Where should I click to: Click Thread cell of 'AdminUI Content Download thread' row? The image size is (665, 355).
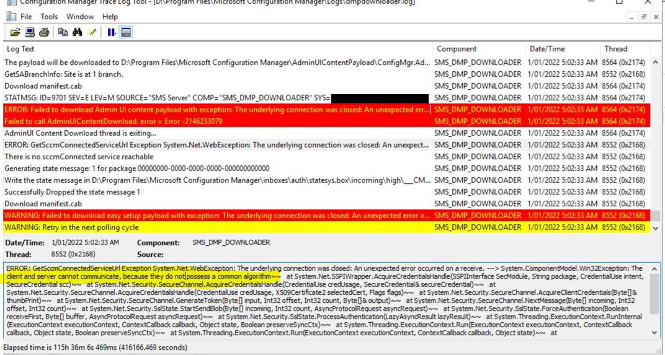[x=623, y=133]
